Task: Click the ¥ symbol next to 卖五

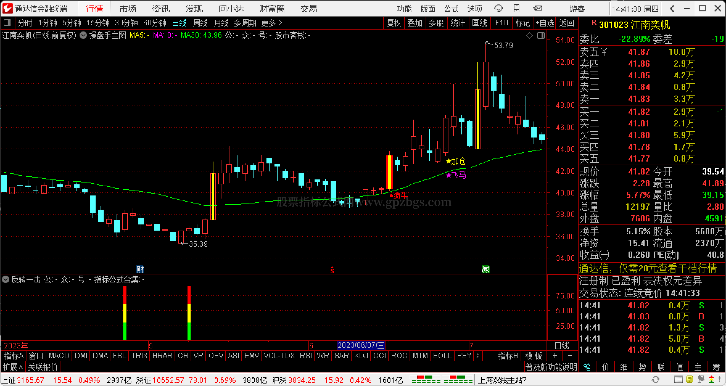Action: pyautogui.click(x=604, y=52)
